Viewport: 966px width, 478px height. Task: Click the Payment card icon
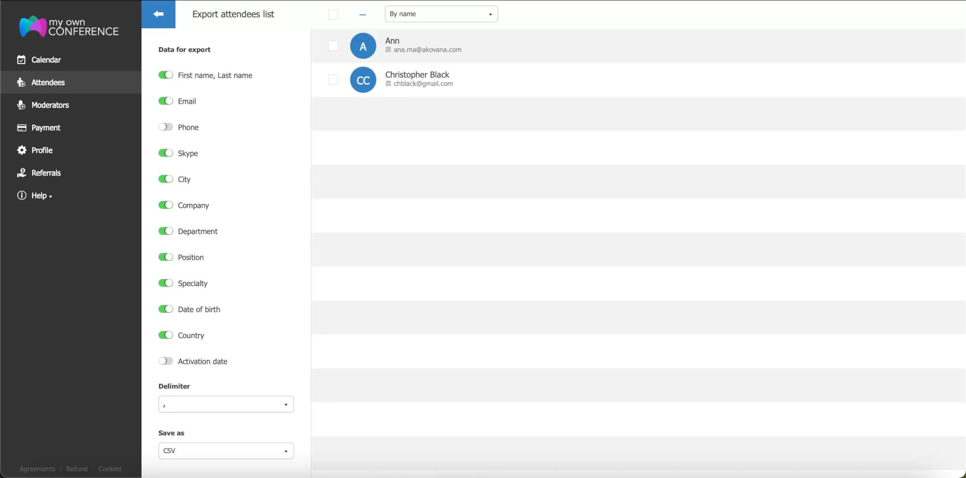[21, 128]
